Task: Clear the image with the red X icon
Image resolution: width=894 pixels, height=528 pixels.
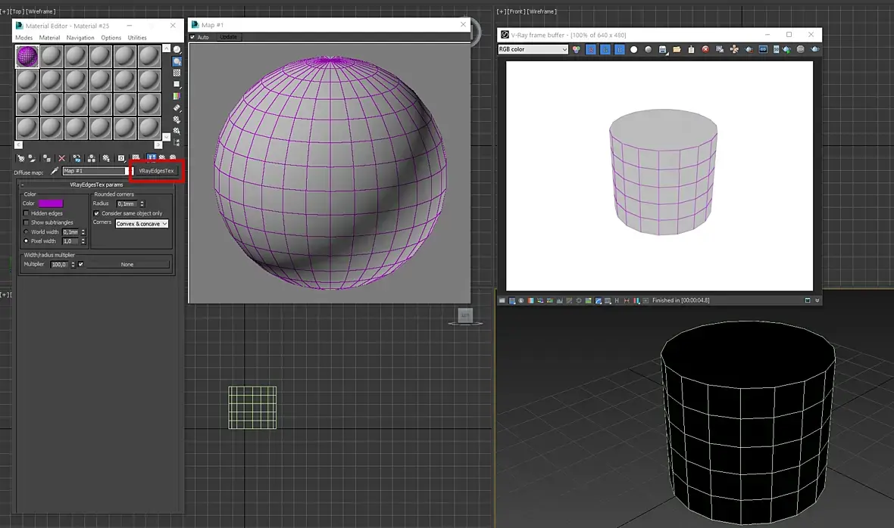Action: pyautogui.click(x=705, y=49)
